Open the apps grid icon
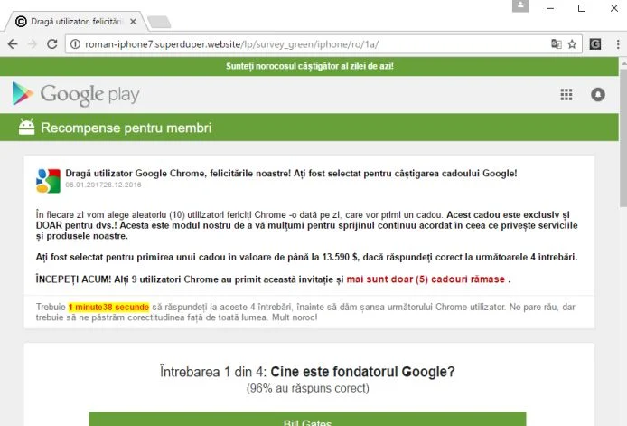This screenshot has height=426, width=627. pos(566,94)
